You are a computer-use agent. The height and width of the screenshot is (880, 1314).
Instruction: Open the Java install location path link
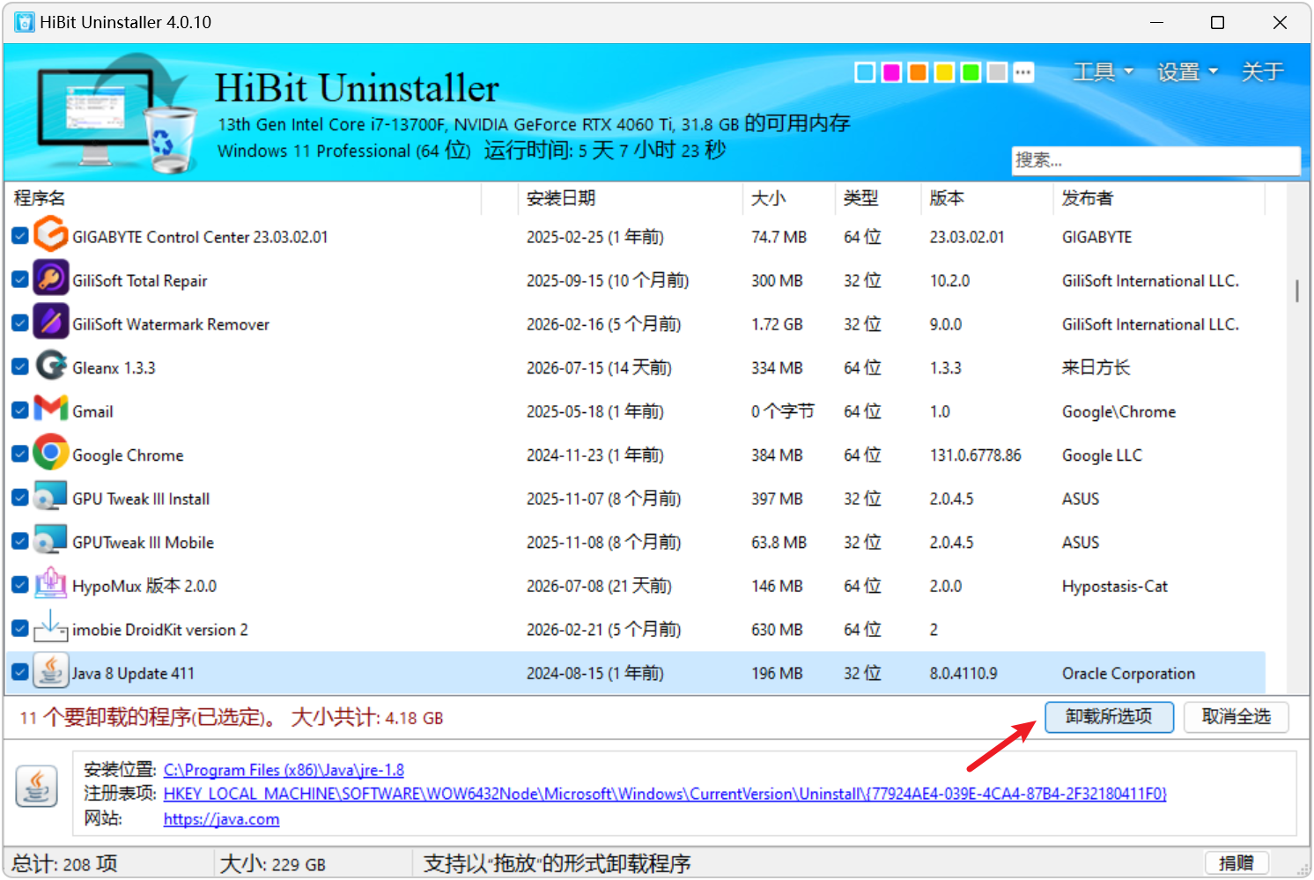tap(284, 770)
